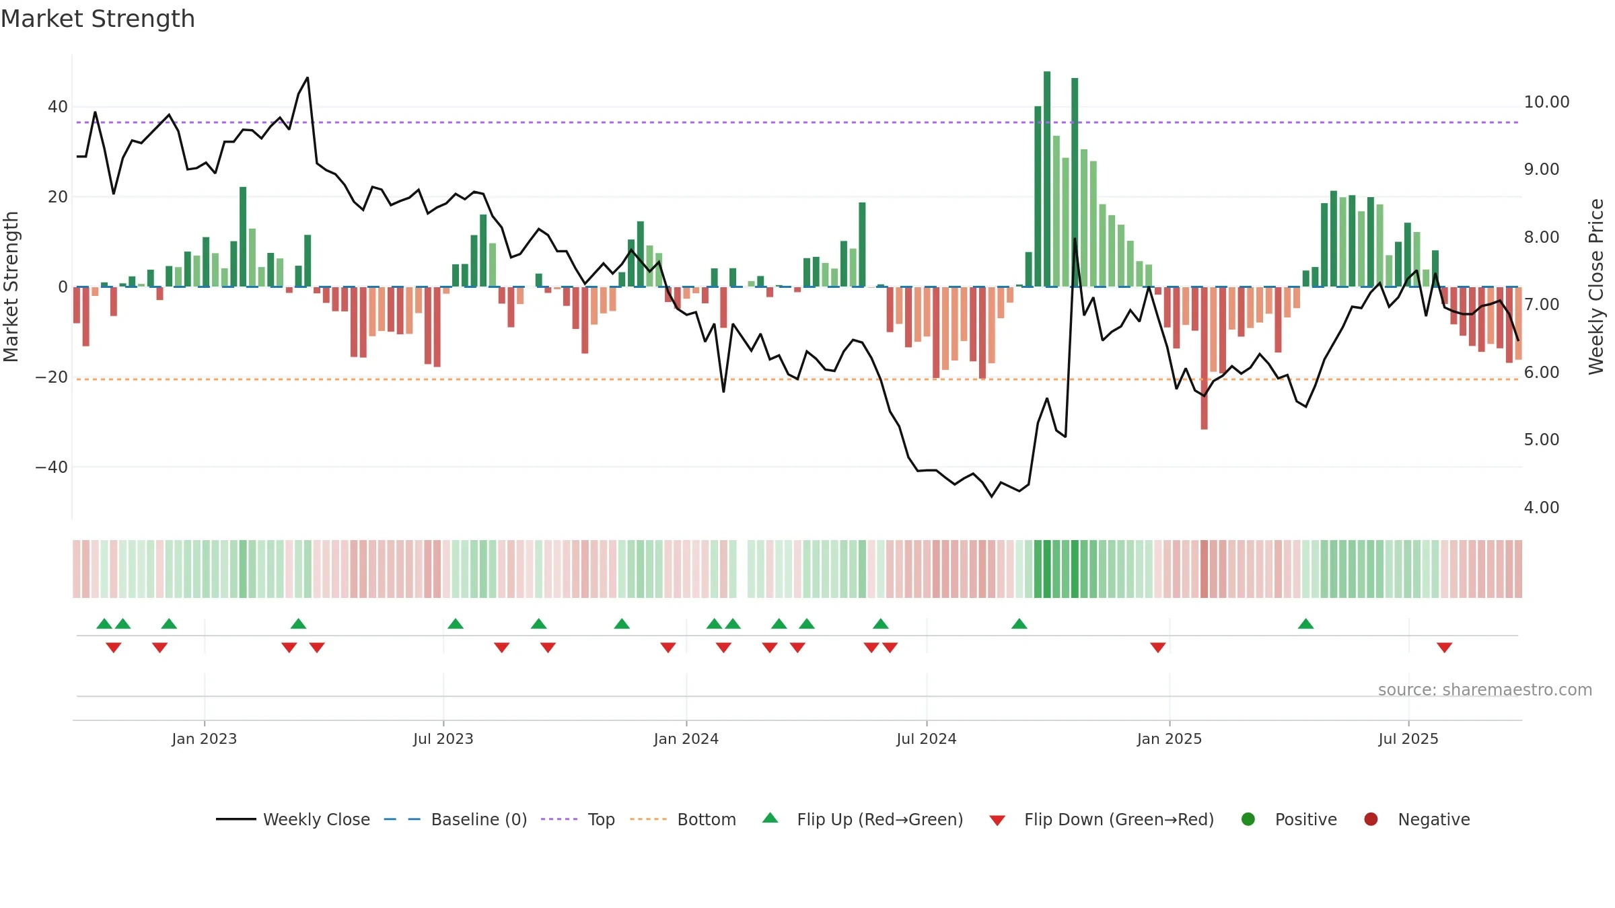
Task: Toggle the Bottom legend label
Action: click(707, 820)
